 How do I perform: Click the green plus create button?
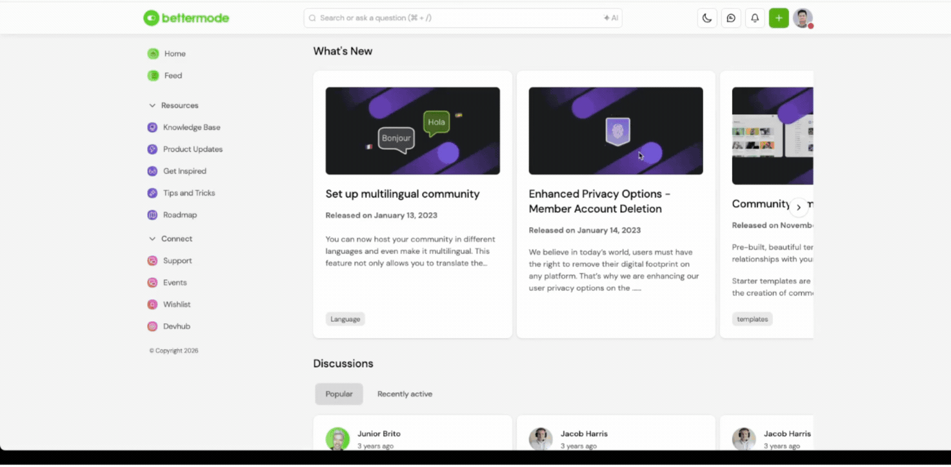(x=779, y=18)
